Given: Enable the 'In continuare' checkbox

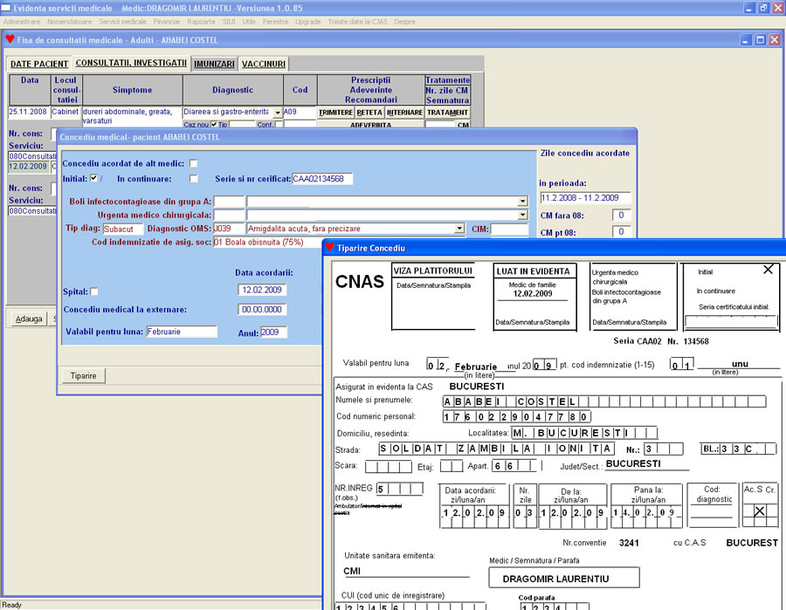Looking at the screenshot, I should 193,178.
